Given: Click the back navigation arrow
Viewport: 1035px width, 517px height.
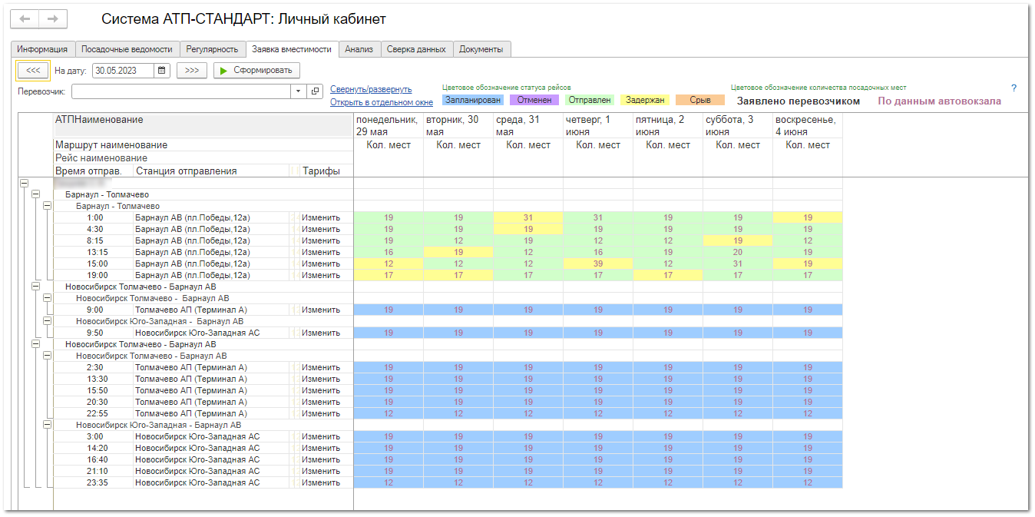Looking at the screenshot, I should (25, 19).
